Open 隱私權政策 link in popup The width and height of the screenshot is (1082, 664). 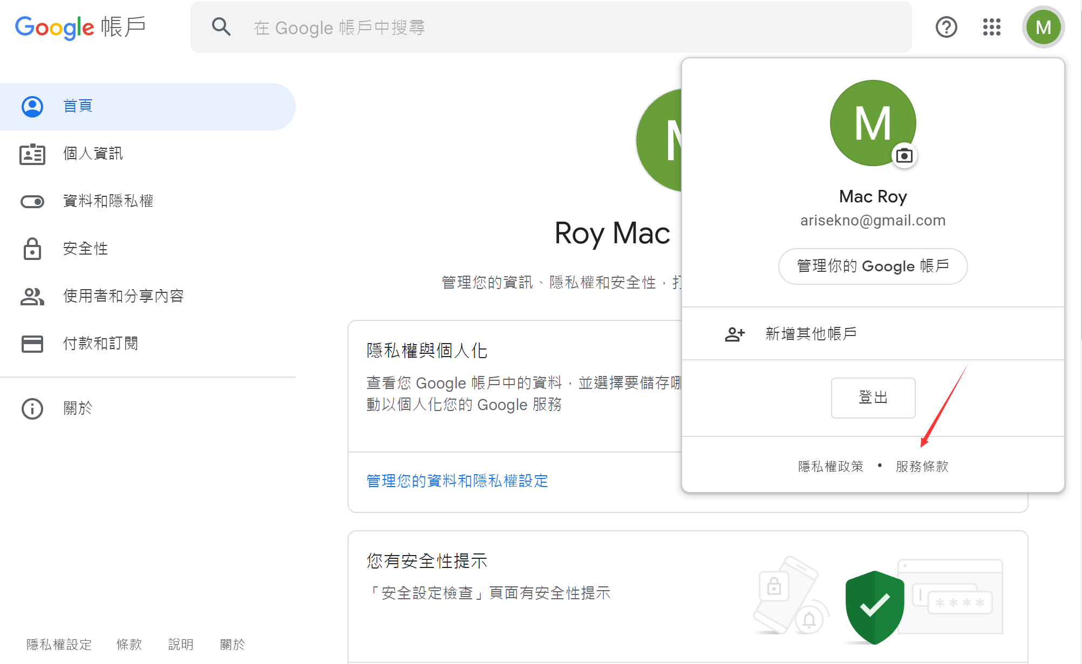[831, 466]
